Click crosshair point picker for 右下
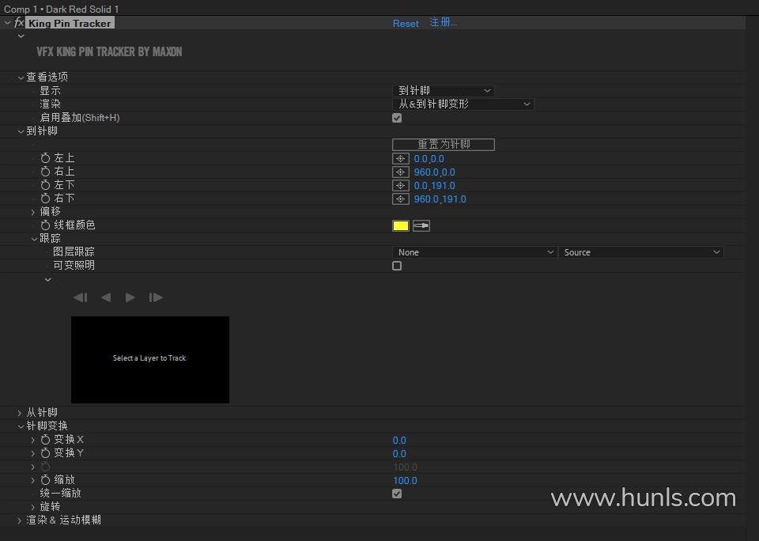 pyautogui.click(x=400, y=199)
